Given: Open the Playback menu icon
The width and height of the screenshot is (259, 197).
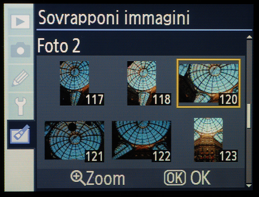Looking at the screenshot, I should [x=20, y=22].
